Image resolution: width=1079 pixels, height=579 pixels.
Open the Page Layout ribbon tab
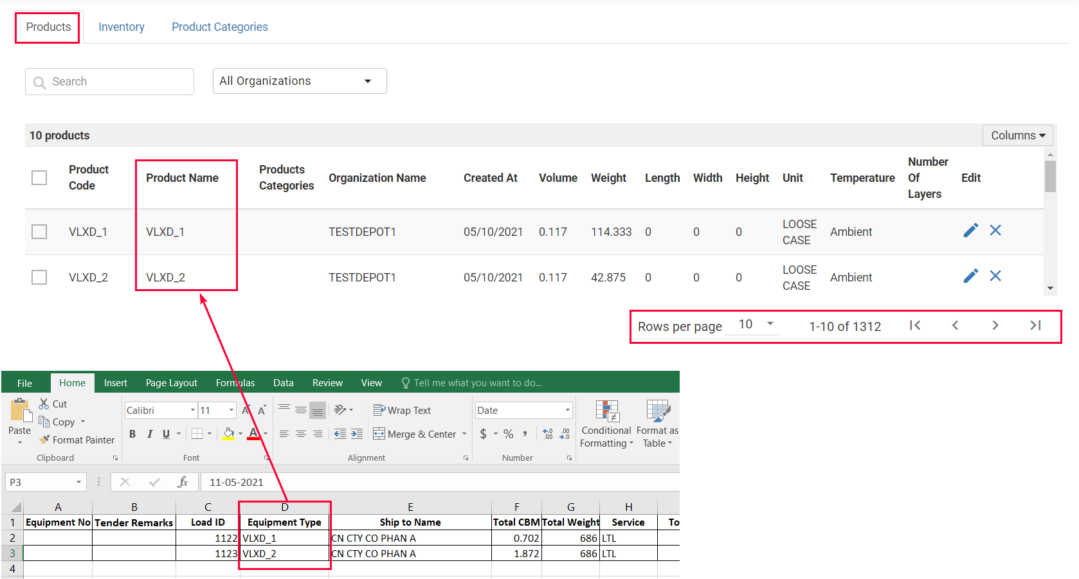tap(172, 383)
